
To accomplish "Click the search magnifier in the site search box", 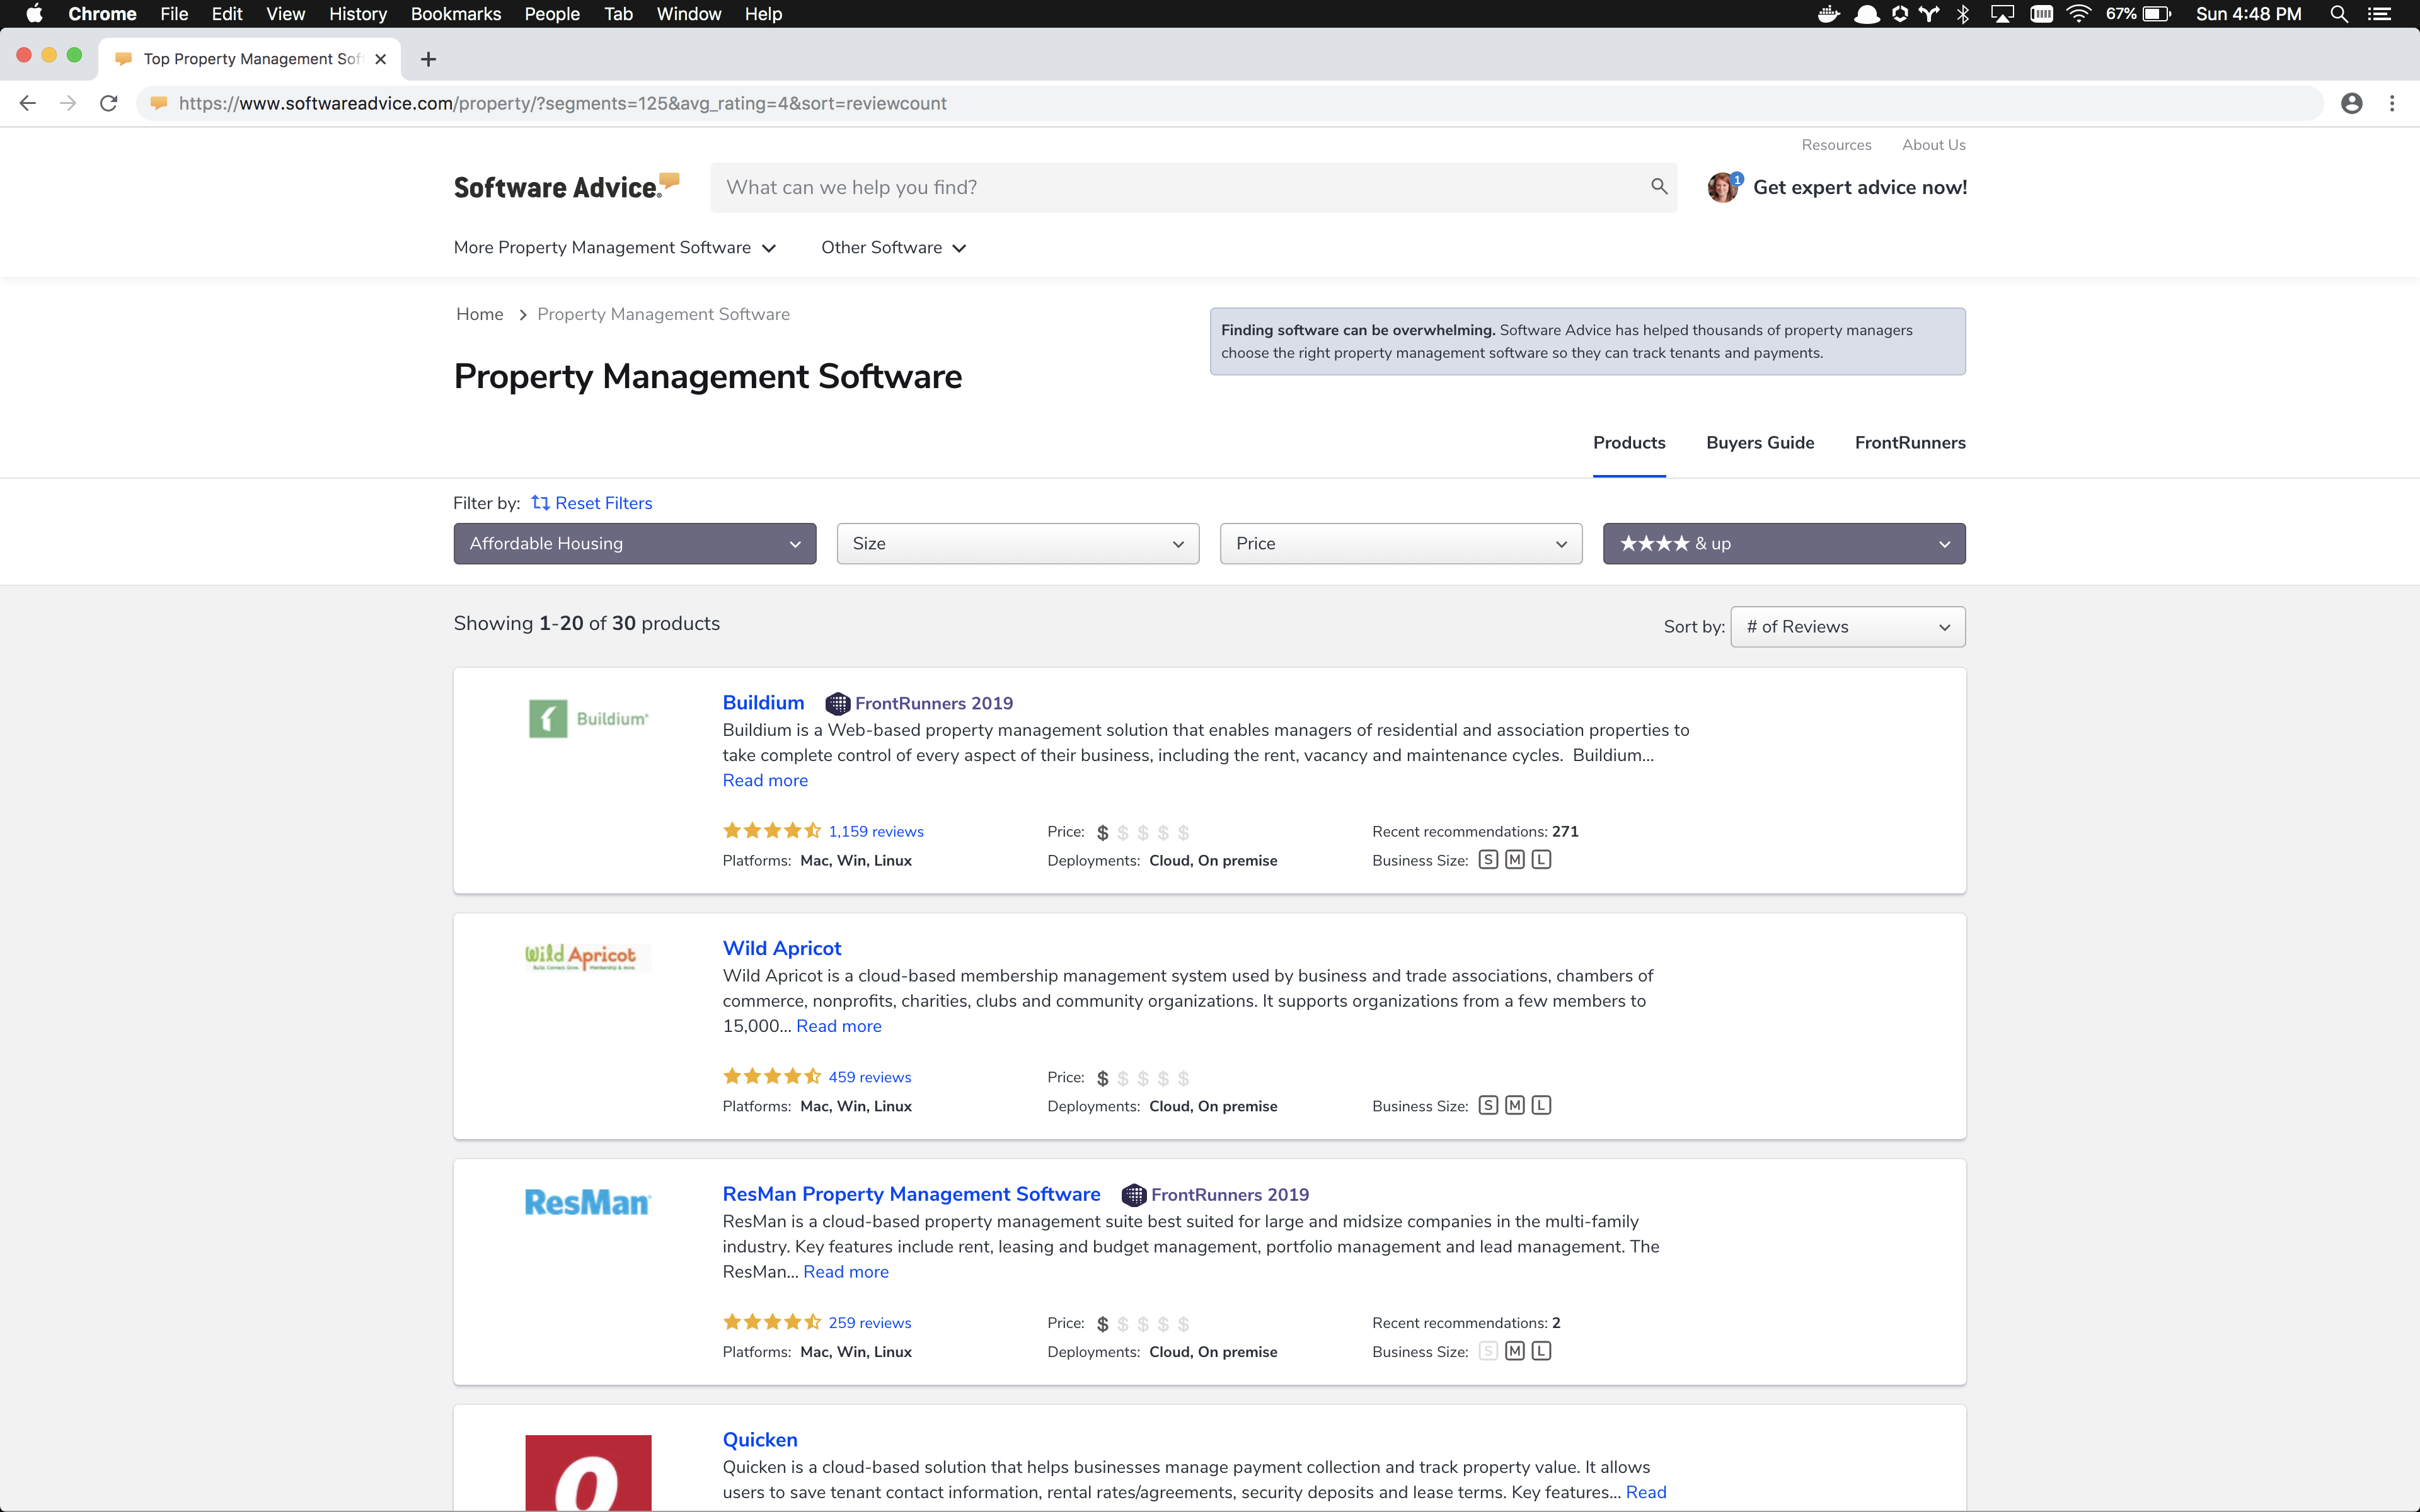I will coord(1659,186).
